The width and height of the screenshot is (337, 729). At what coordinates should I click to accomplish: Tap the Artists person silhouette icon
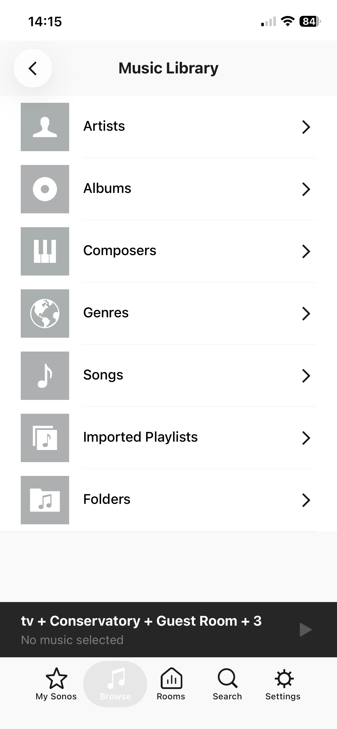tap(45, 127)
